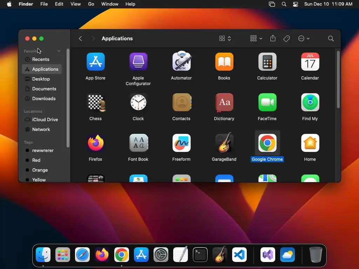Image resolution: width=359 pixels, height=269 pixels.
Task: Select Apple Configurator in Applications
Action: (x=138, y=62)
